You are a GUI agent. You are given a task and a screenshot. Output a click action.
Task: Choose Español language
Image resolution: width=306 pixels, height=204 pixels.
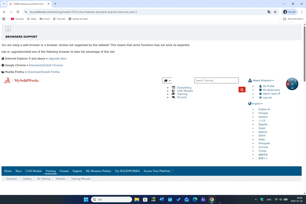coord(263,124)
